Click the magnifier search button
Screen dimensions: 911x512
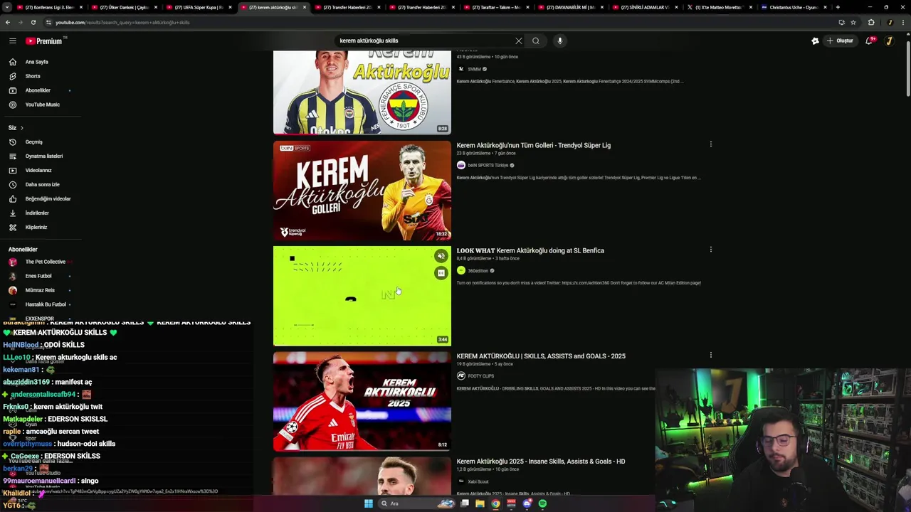coord(536,41)
